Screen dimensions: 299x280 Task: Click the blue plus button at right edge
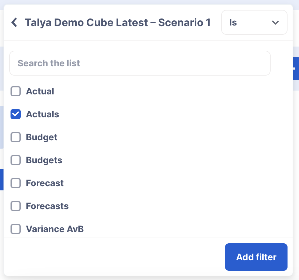coord(296,69)
